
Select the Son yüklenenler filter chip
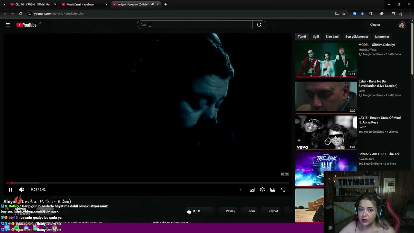click(x=357, y=37)
